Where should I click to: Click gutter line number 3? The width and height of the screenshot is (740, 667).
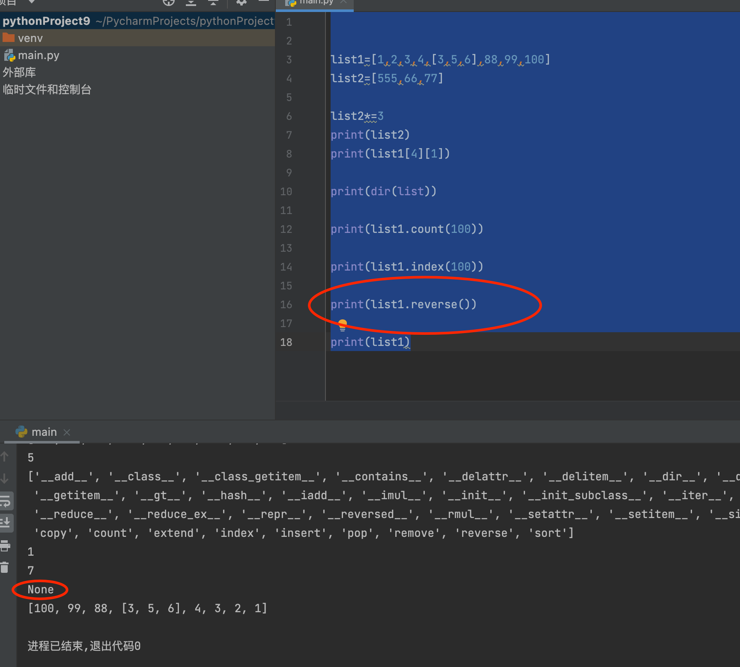(x=289, y=60)
